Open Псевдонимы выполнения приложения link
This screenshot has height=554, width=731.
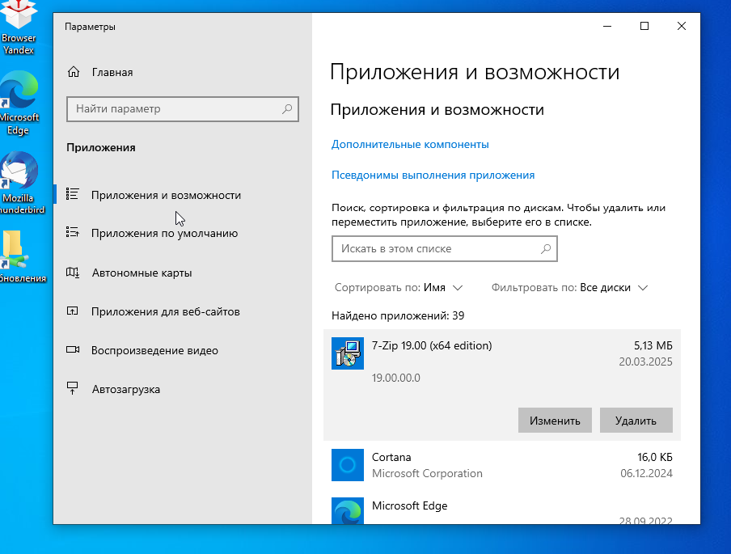coord(433,176)
